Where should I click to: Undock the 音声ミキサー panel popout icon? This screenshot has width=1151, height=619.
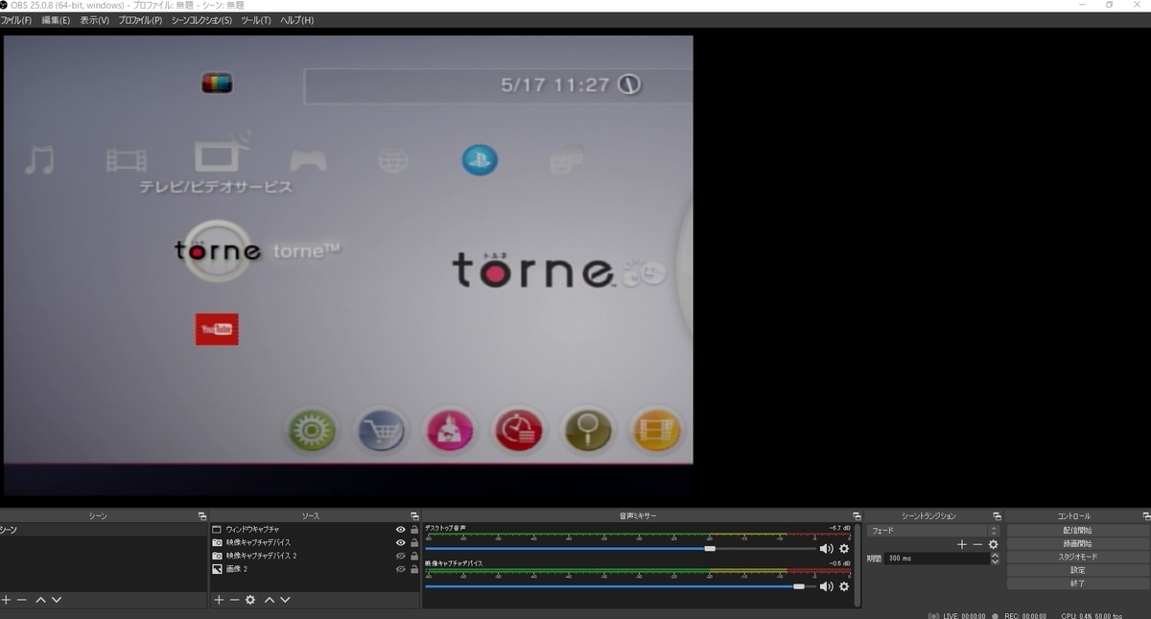(x=857, y=516)
